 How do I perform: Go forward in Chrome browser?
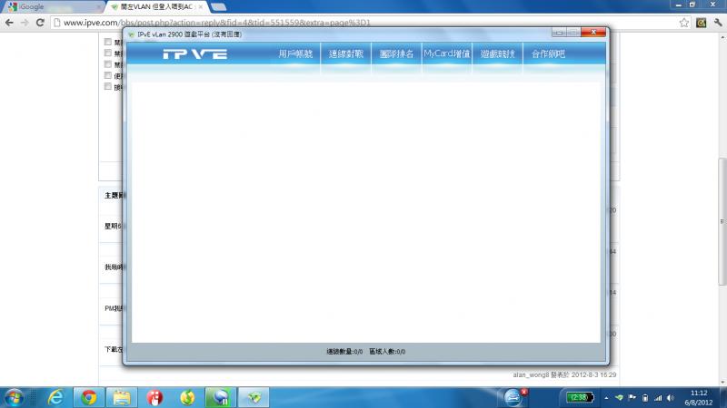click(x=25, y=22)
